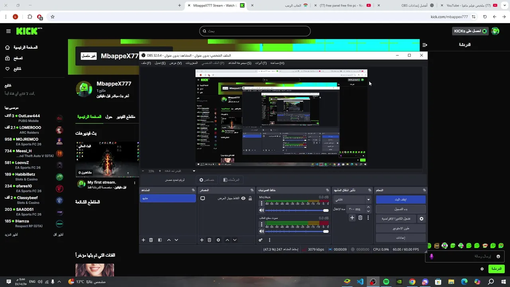Remove scene transition with trash icon
This screenshot has height=287, width=510.
click(x=360, y=218)
